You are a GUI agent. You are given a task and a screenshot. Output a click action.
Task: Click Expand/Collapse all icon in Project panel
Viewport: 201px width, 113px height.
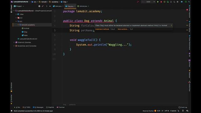click(43, 6)
